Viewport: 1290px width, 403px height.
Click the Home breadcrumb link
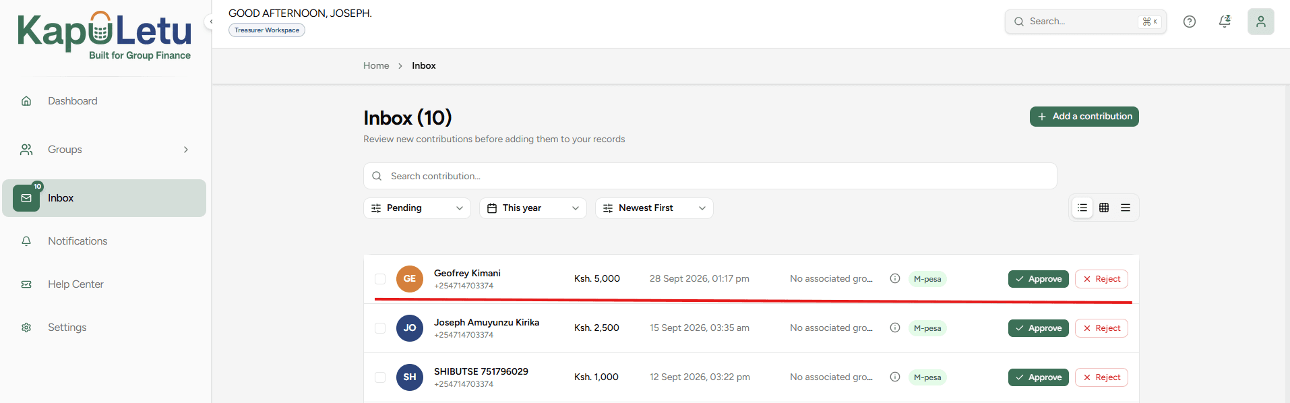pos(376,65)
